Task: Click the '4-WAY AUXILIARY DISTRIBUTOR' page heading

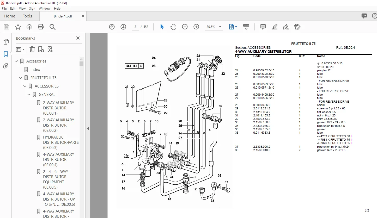Action: pos(263,52)
